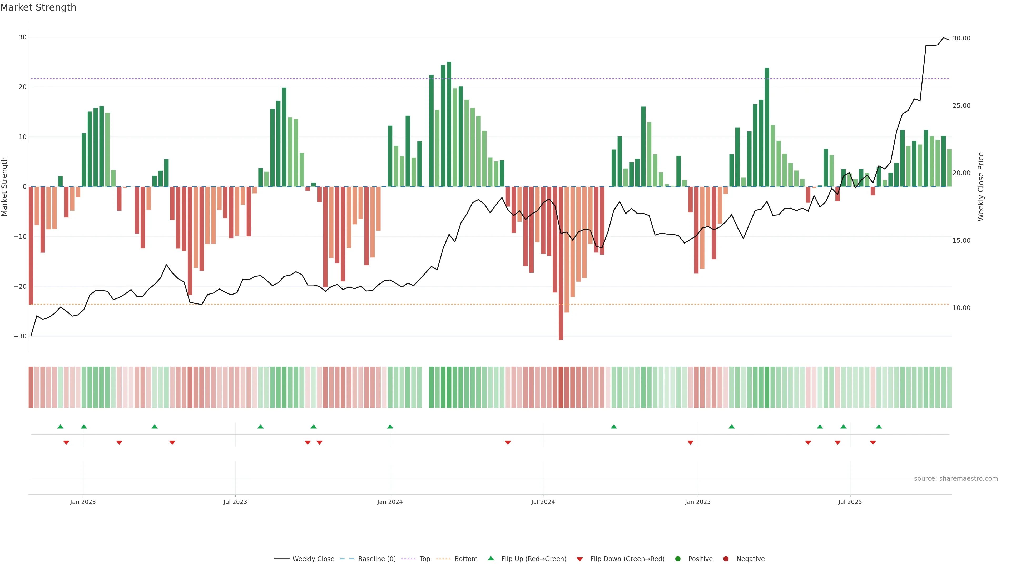The height and width of the screenshot is (568, 1011).
Task: Hide the Bottom threshold legend item
Action: (465, 559)
